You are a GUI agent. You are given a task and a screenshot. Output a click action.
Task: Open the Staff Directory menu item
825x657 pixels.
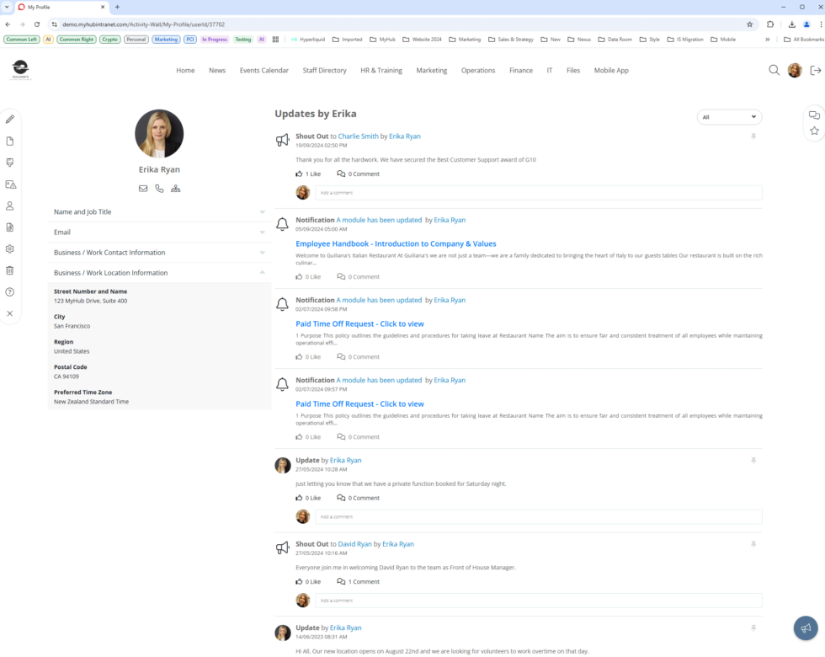324,71
